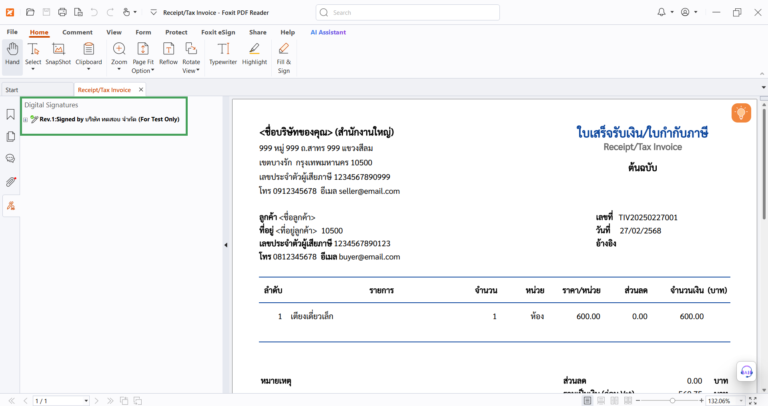Toggle facing page display mode
Screen dimensions: 768x406
pos(614,401)
